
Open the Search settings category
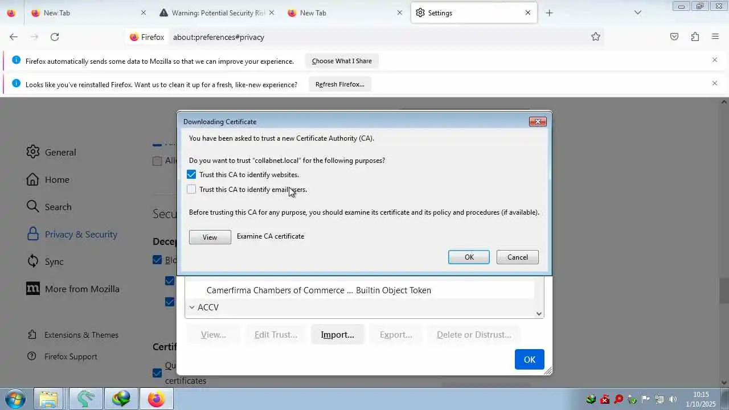click(49, 207)
